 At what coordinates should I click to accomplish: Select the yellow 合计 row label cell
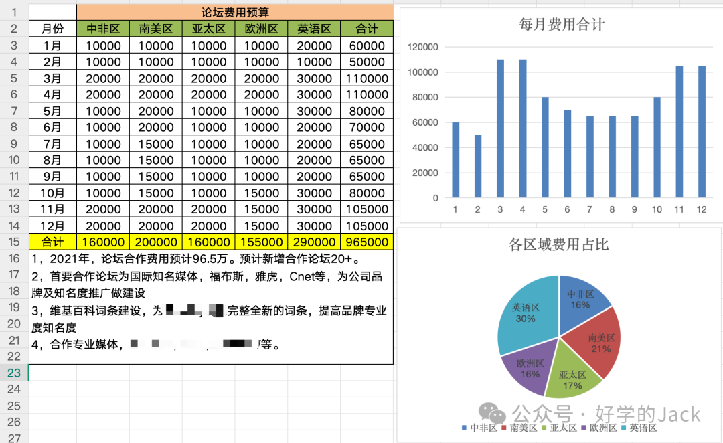[53, 242]
